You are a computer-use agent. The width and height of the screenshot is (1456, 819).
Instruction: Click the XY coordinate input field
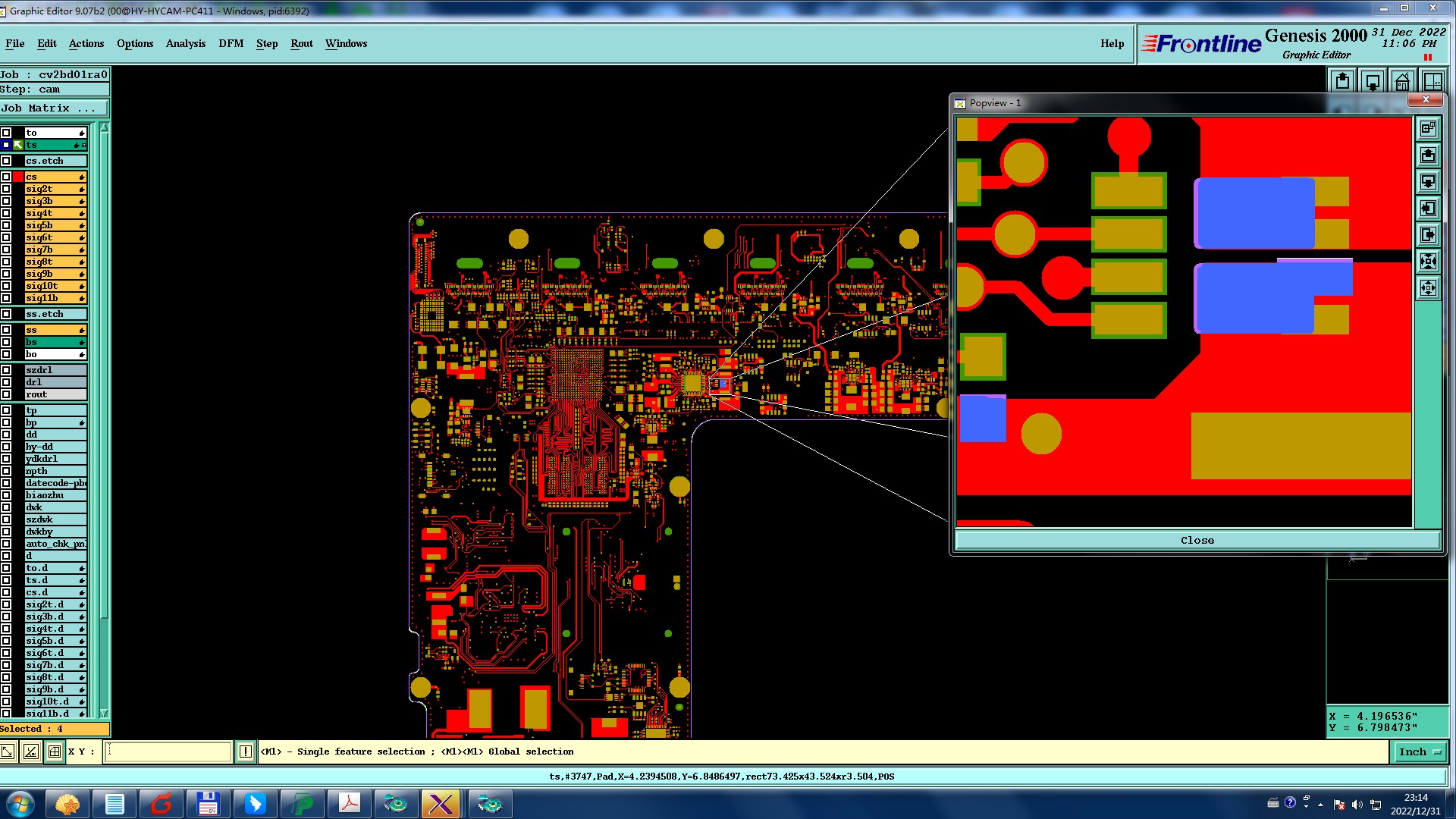coord(168,752)
